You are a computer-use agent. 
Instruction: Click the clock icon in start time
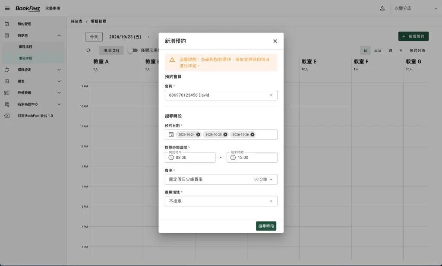(171, 158)
